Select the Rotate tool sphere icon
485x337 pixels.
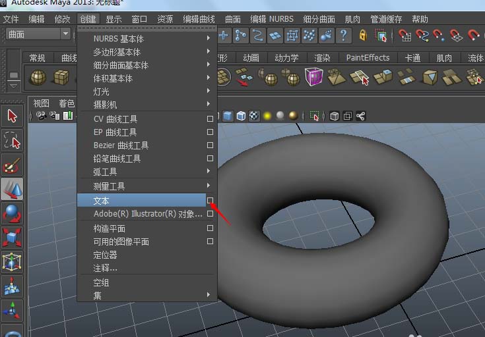pyautogui.click(x=12, y=213)
